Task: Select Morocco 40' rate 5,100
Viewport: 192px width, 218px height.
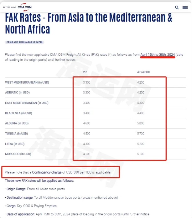Action: 141,154
